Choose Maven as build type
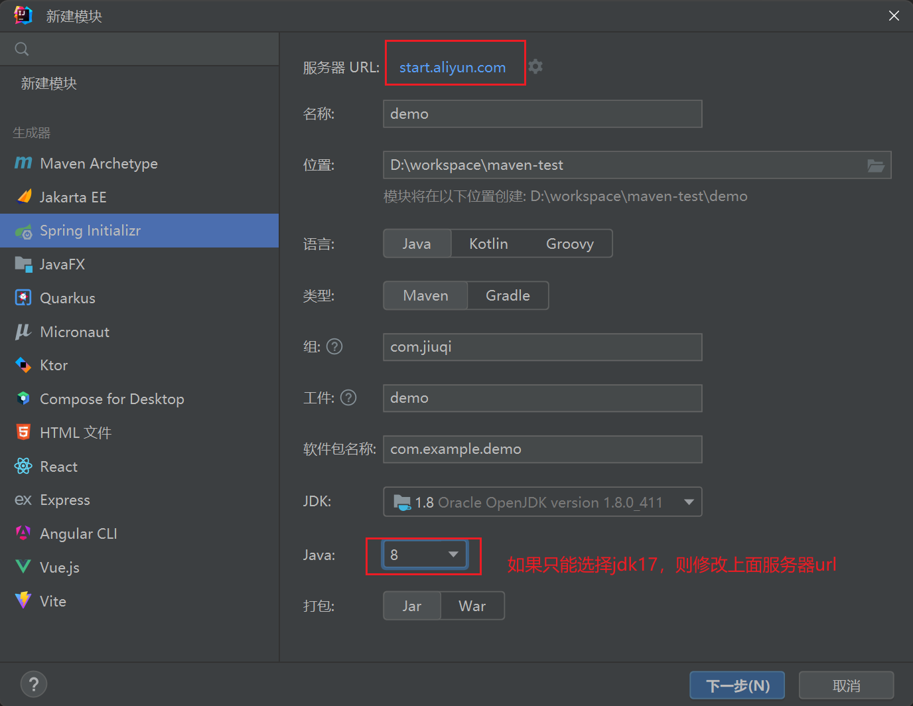 [425, 295]
